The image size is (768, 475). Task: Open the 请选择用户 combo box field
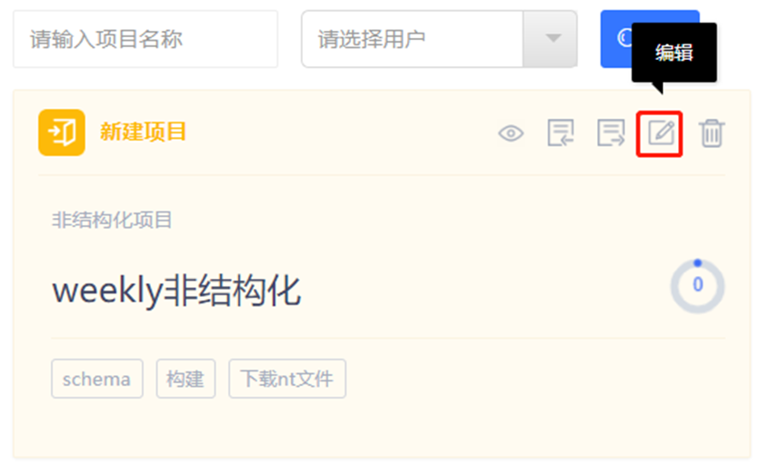tap(439, 39)
